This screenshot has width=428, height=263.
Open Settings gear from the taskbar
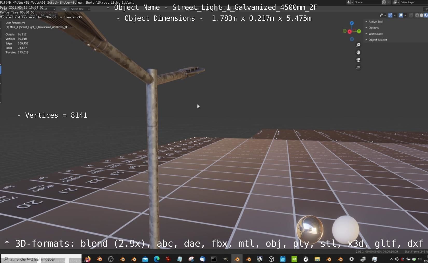coord(351,259)
